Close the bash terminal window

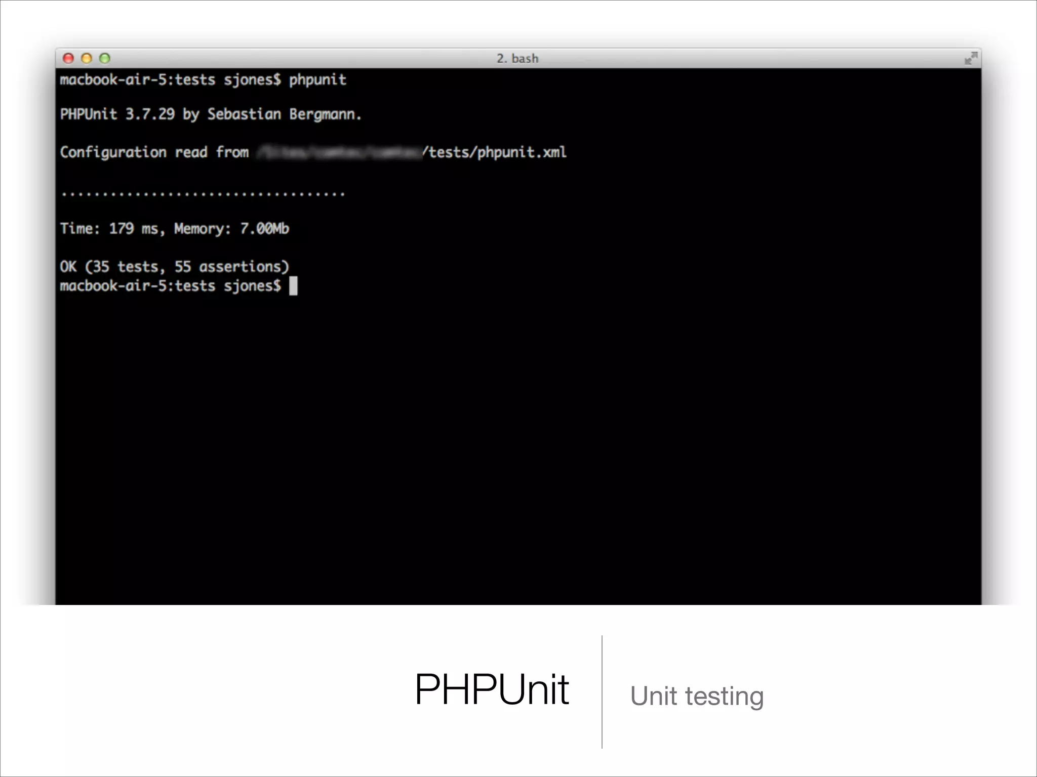(x=68, y=58)
